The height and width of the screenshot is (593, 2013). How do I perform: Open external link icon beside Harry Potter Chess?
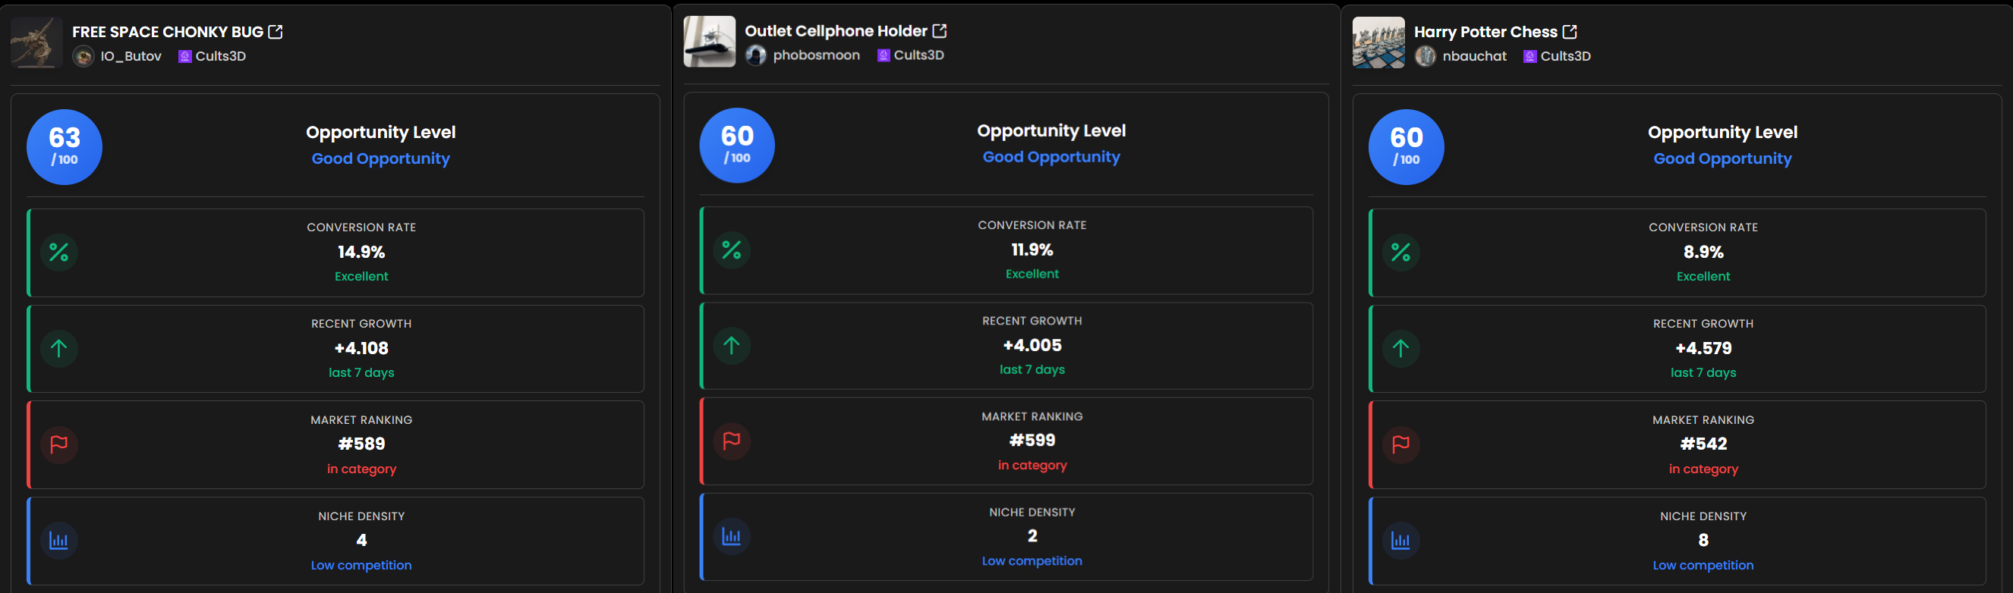tap(1569, 32)
